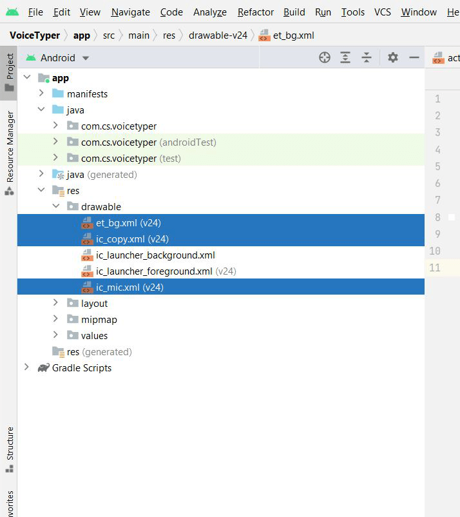Screen dimensions: 460x517
Task: Collapse the drawable folder
Action: pyautogui.click(x=56, y=206)
